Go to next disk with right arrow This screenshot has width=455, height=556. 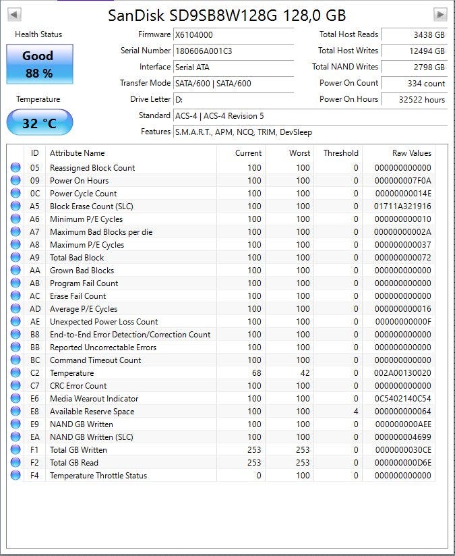tap(440, 15)
